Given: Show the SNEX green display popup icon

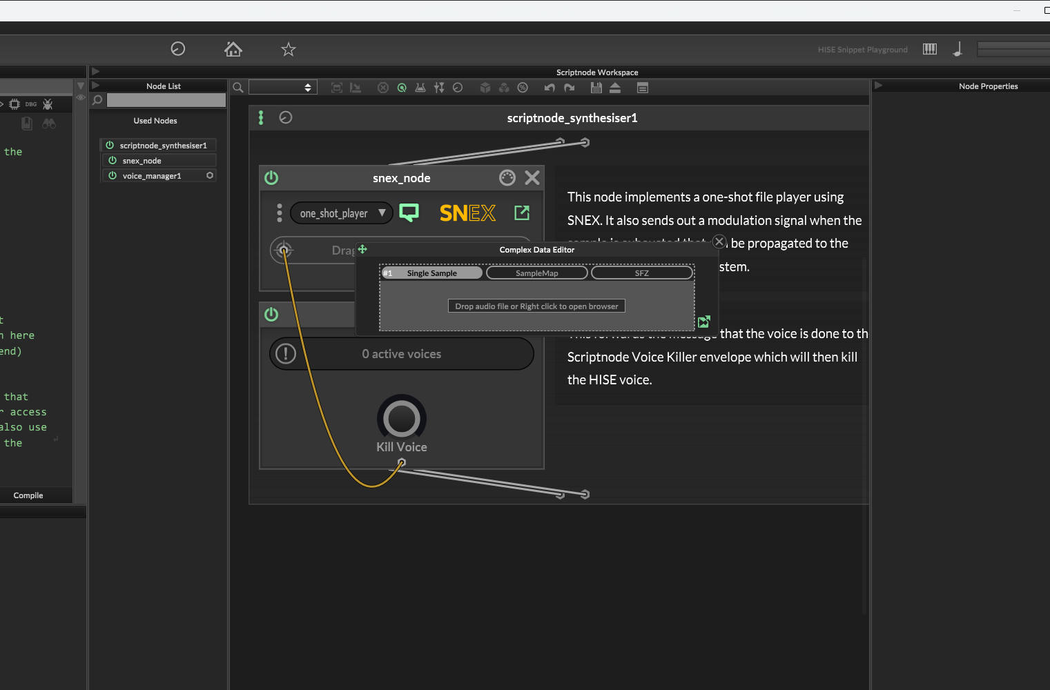Looking at the screenshot, I should tap(409, 213).
